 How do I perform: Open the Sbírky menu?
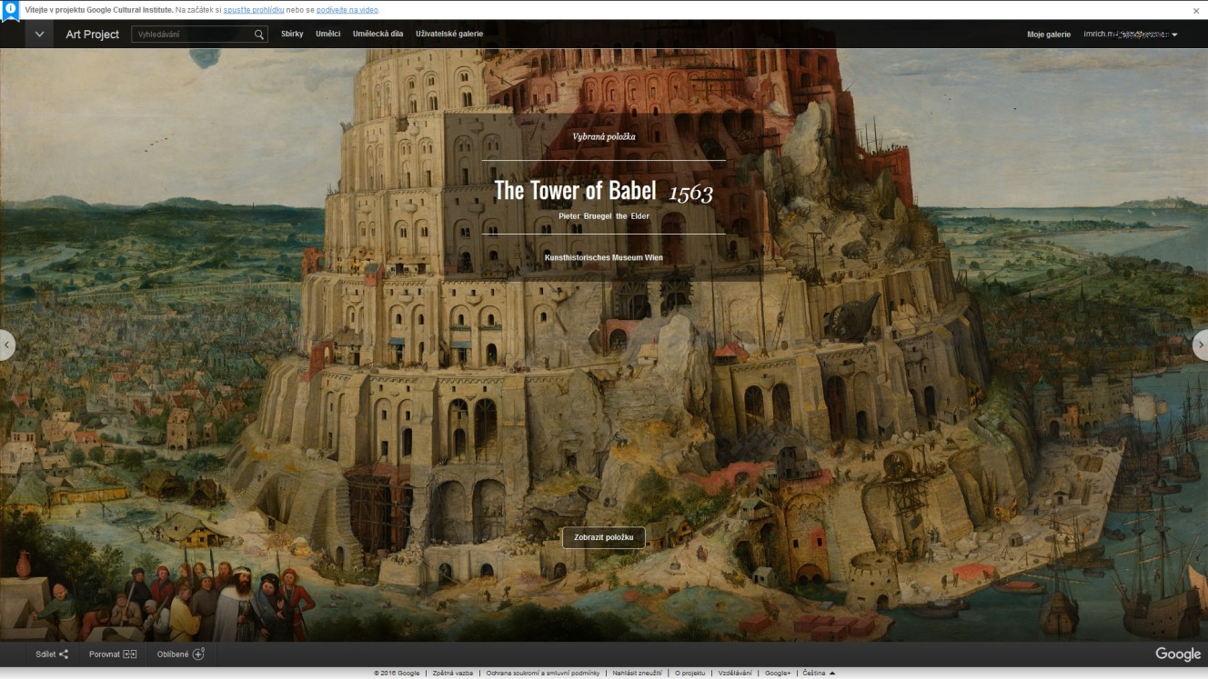292,35
